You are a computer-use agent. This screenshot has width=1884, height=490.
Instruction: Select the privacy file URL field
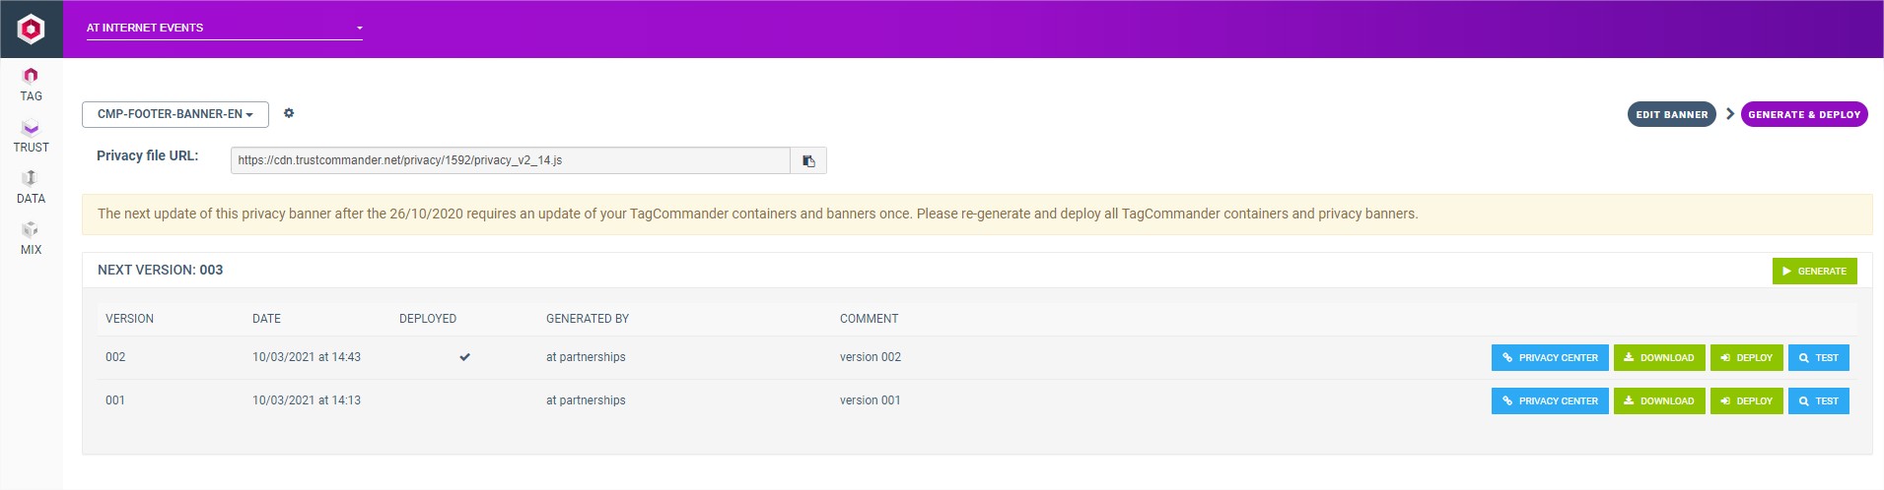click(x=511, y=160)
